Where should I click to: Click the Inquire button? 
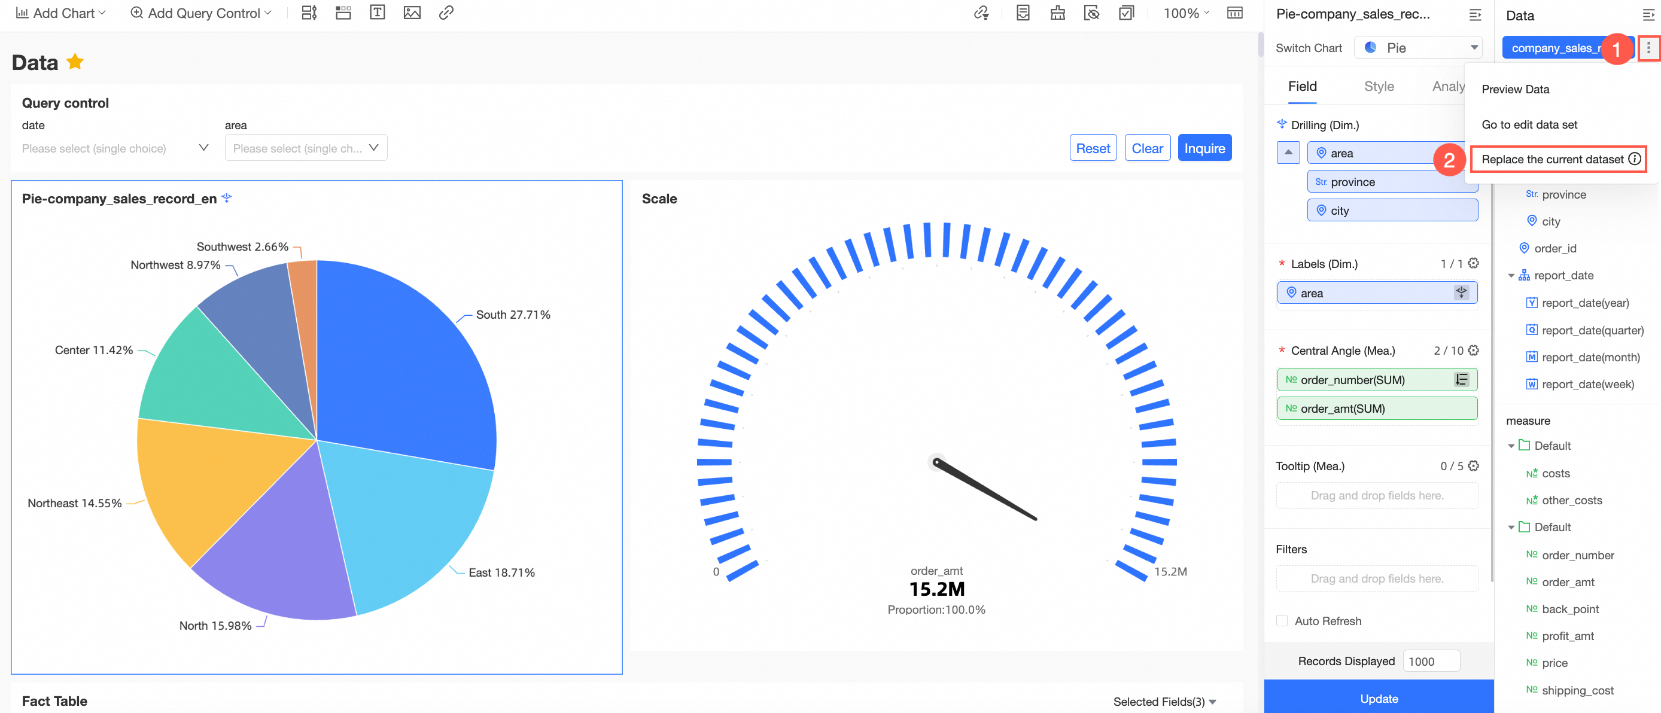1204,148
